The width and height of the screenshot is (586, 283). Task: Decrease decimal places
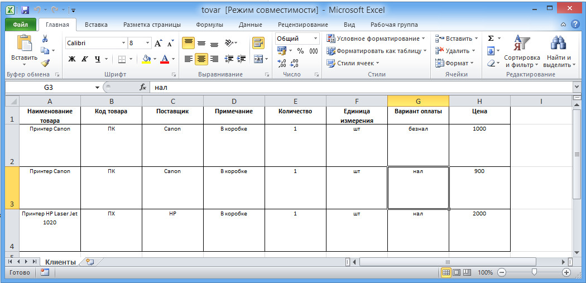(295, 63)
